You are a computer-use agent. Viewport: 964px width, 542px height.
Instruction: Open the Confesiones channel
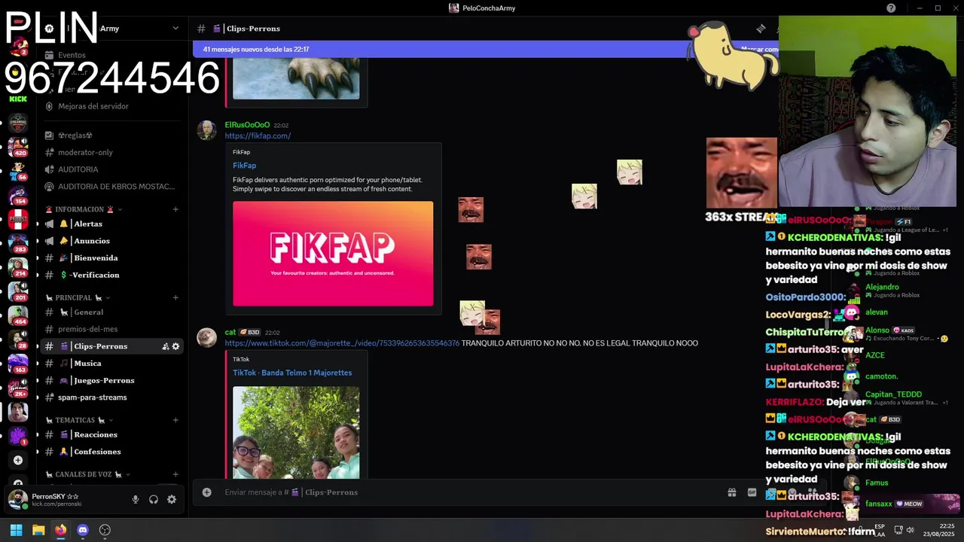click(x=97, y=452)
